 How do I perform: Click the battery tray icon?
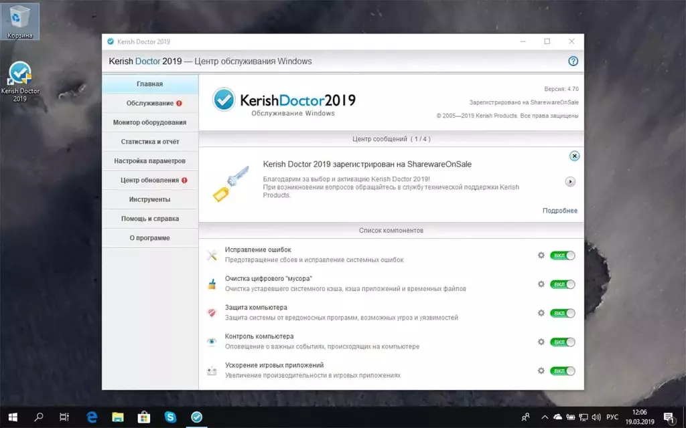[571, 417]
